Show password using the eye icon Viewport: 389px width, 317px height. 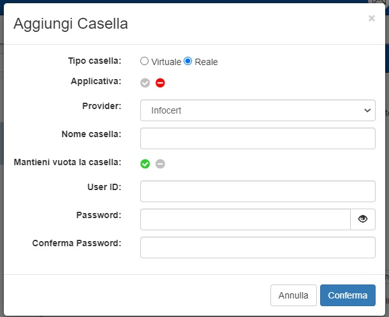coord(363,219)
